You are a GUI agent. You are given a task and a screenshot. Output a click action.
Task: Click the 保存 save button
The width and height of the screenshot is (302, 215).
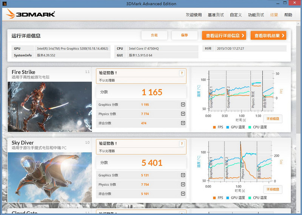click(x=185, y=35)
